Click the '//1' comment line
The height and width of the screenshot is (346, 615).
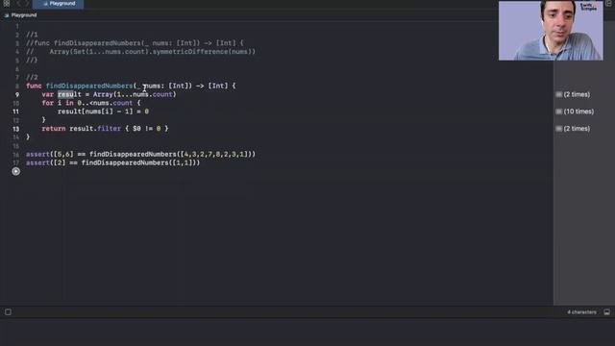click(x=32, y=35)
